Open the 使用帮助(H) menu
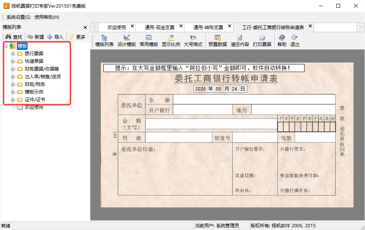 point(47,17)
